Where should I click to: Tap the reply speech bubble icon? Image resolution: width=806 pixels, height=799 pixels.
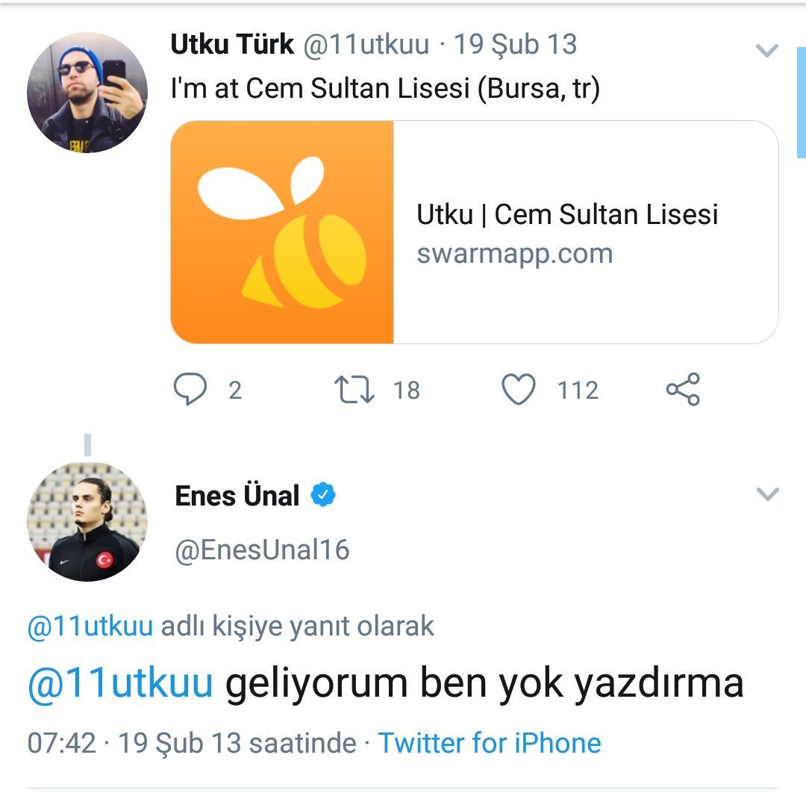pyautogui.click(x=190, y=389)
